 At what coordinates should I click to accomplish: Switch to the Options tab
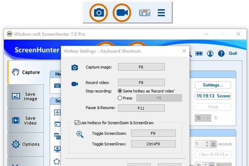(x=26, y=144)
